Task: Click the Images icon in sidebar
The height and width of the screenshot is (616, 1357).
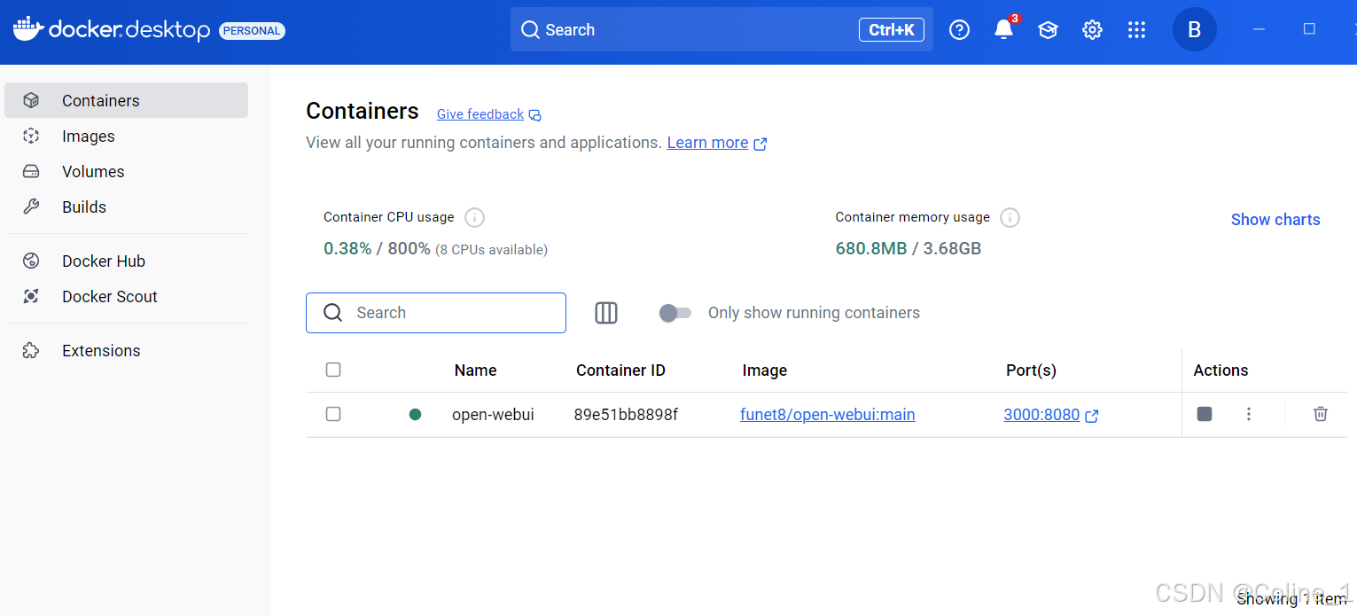Action: pos(31,136)
